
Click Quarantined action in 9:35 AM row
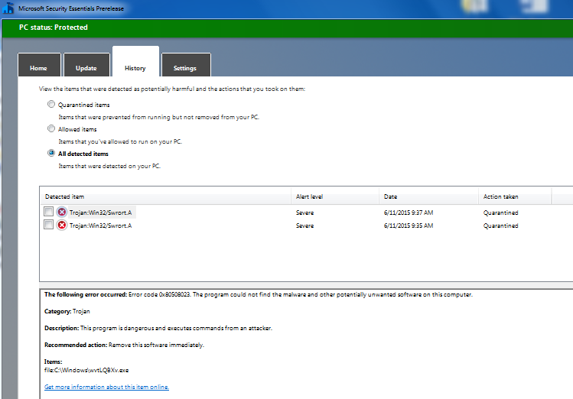[500, 225]
